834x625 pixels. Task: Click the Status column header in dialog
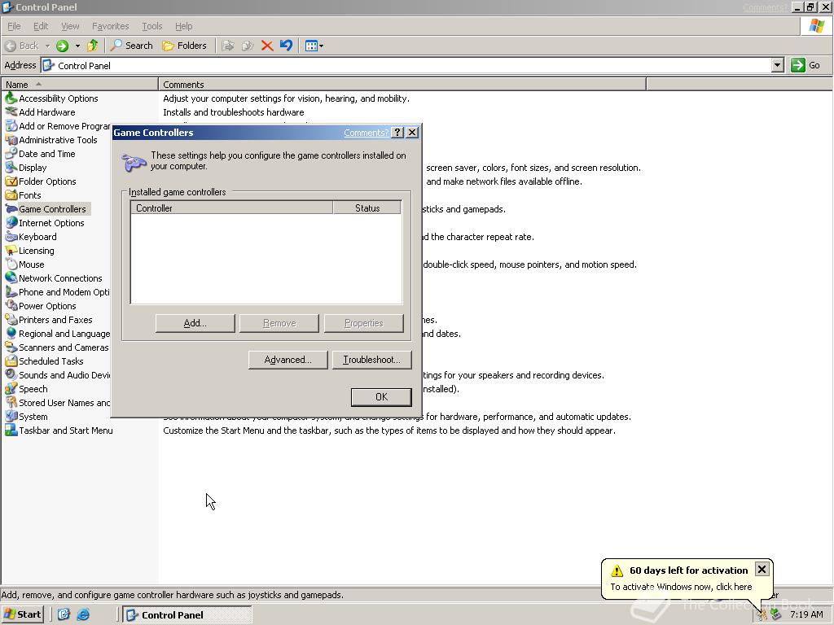[x=367, y=208]
